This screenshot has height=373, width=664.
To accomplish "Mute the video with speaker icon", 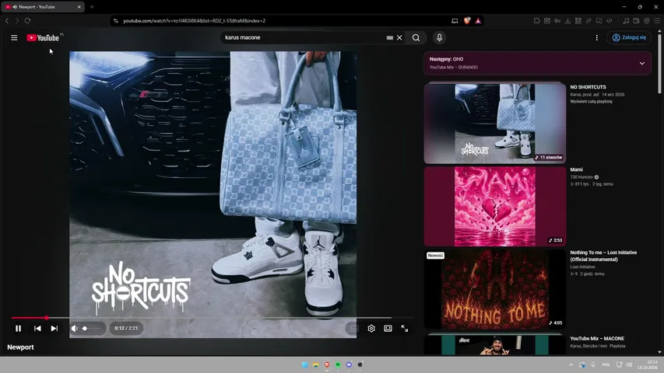I will (75, 328).
